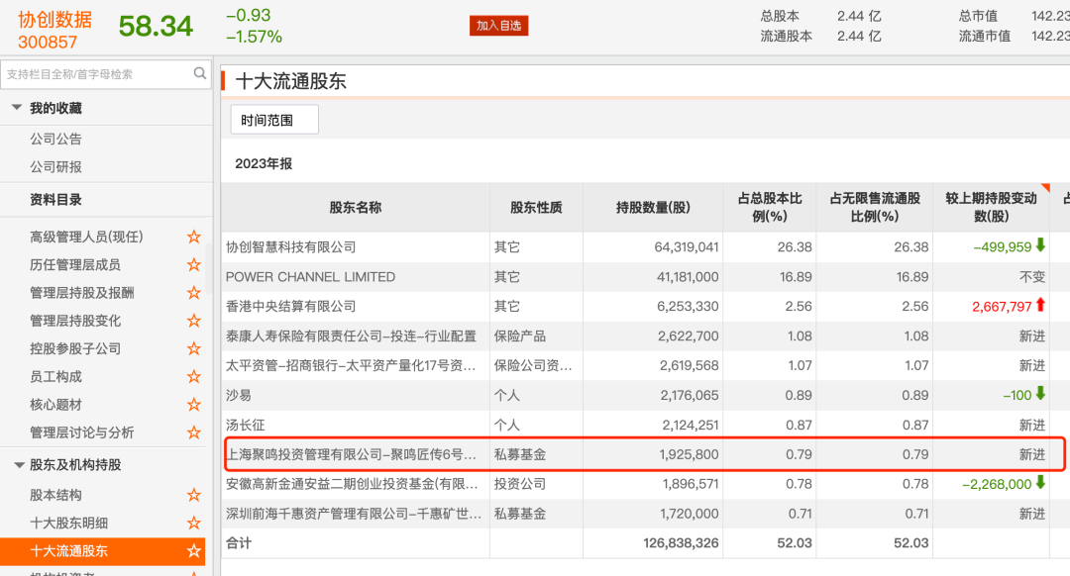The image size is (1070, 576).
Task: Click 持股数量(股) column header
Action: point(652,207)
